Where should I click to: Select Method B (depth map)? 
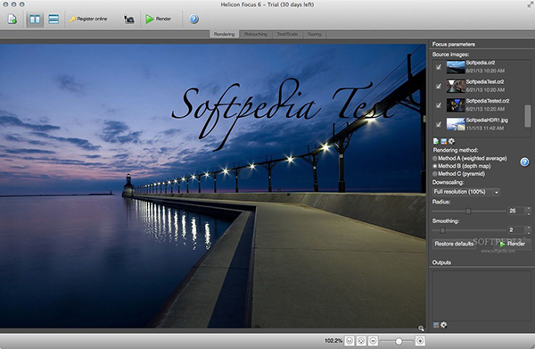(x=461, y=166)
